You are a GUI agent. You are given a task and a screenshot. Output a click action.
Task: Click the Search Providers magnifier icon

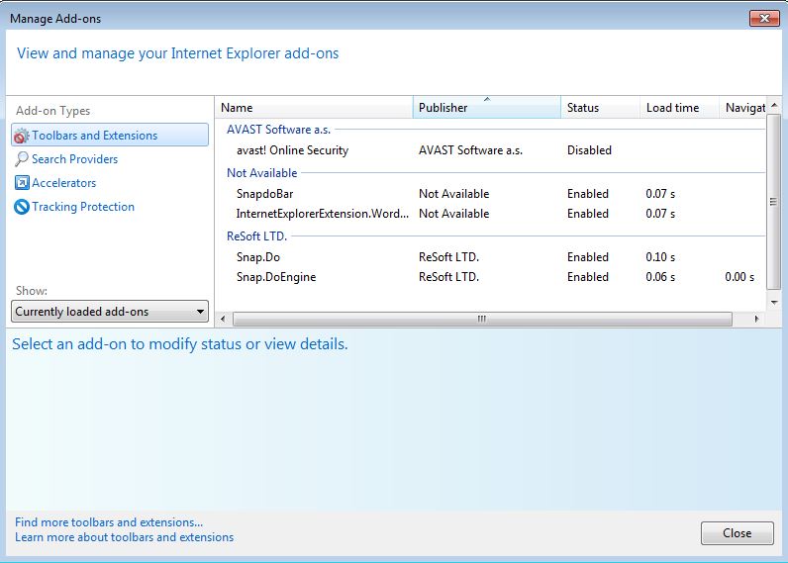(22, 159)
